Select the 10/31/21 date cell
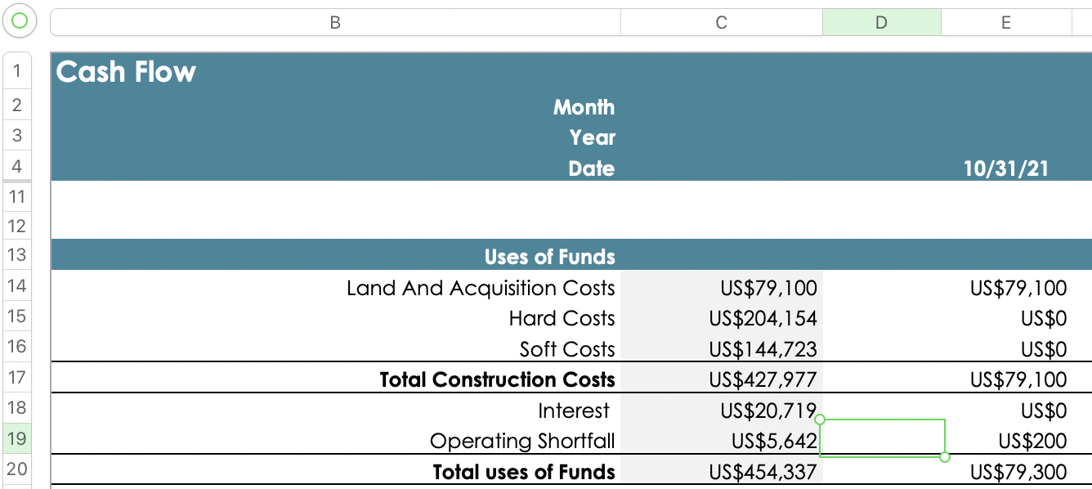 pyautogui.click(x=1006, y=168)
